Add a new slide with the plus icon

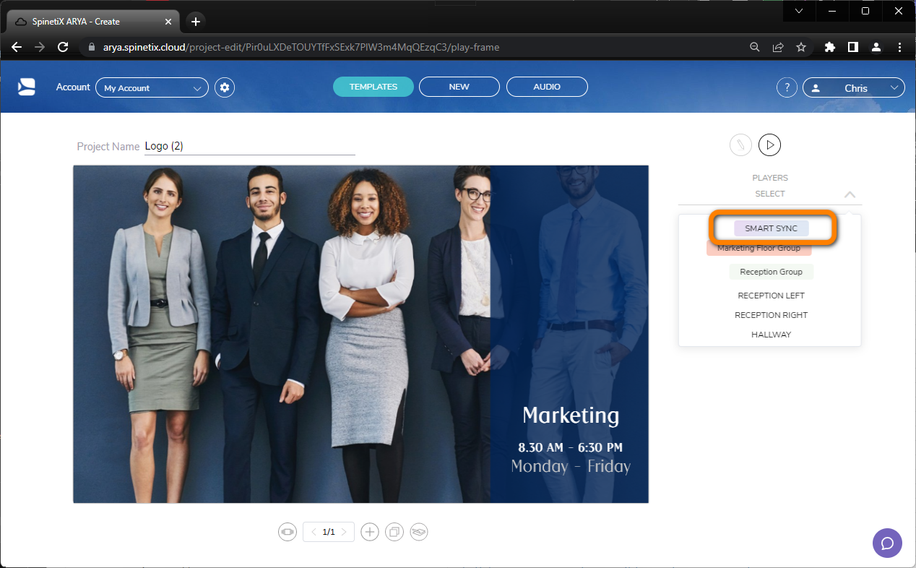(369, 532)
